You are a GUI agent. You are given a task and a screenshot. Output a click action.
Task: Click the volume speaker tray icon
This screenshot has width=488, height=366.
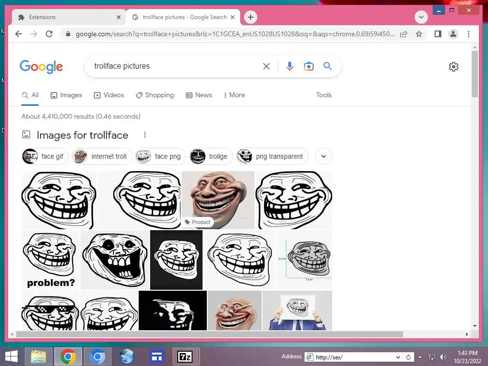click(x=443, y=357)
